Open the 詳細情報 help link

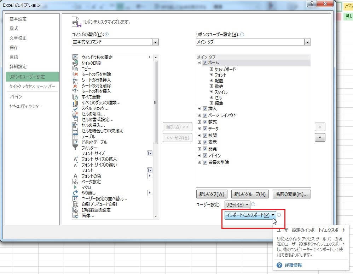(x=293, y=265)
